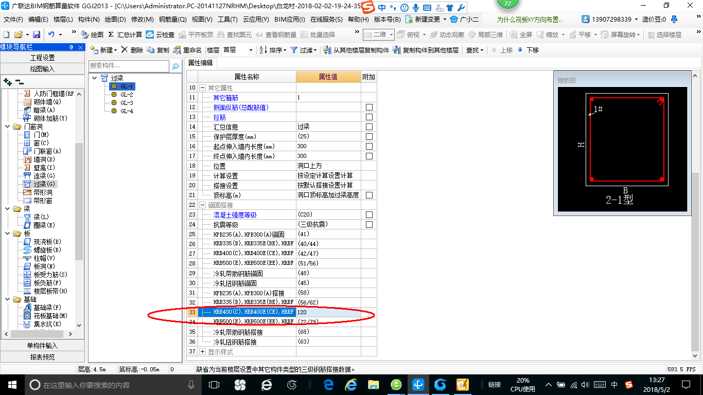Open the BIM应用(I) menu

pyautogui.click(x=290, y=20)
